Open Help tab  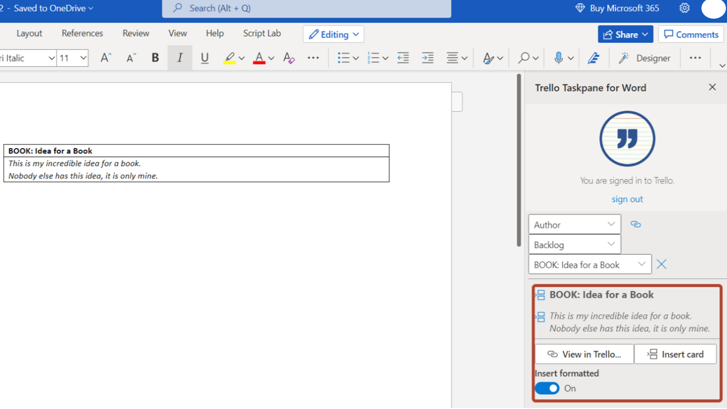tap(215, 33)
